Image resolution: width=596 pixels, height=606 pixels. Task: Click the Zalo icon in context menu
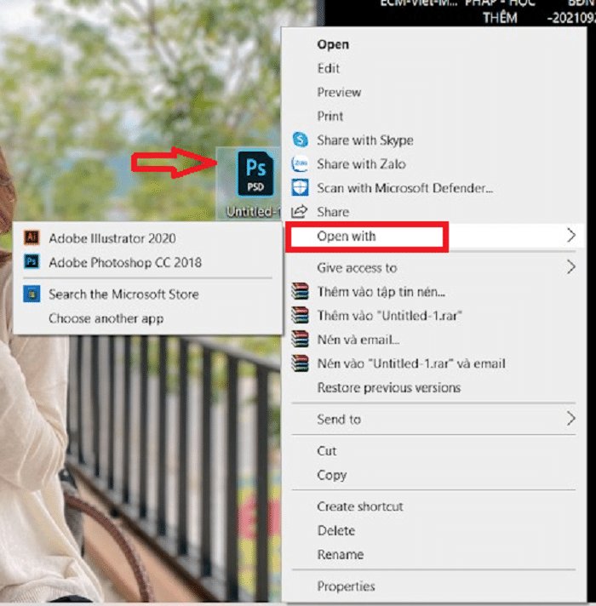coord(300,164)
